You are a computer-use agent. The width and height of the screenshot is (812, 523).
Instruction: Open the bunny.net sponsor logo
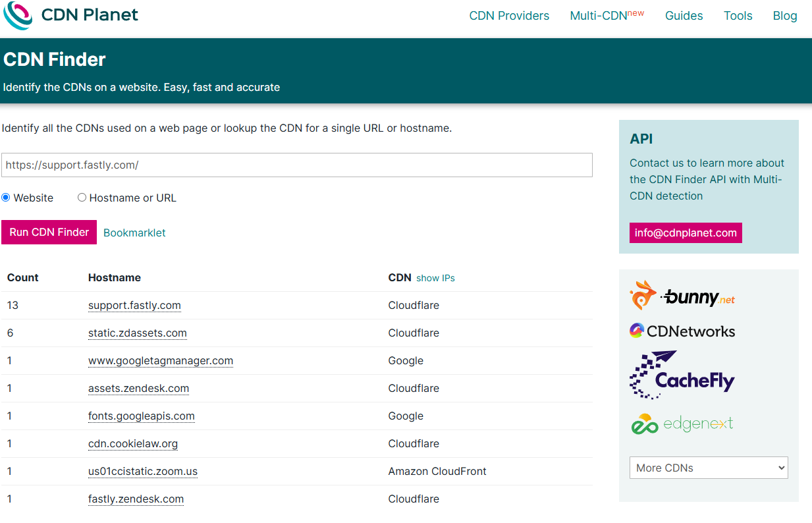click(682, 296)
